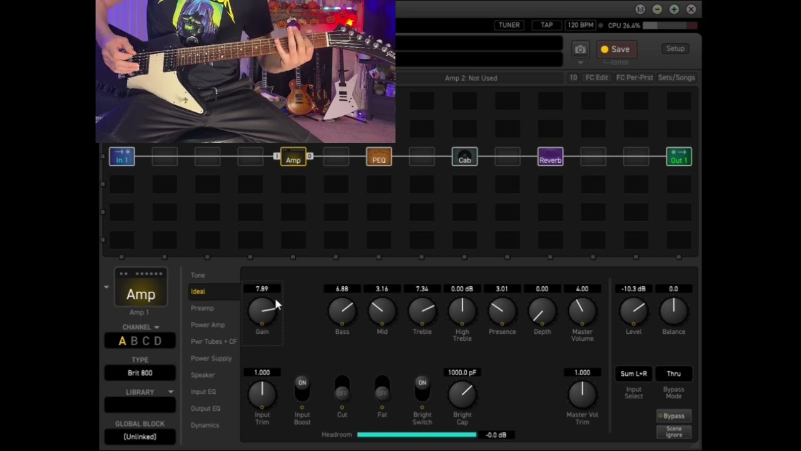Expand the arrow left of Amp block
The image size is (801, 451).
click(x=106, y=287)
